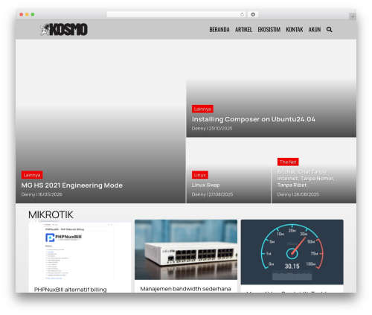This screenshot has width=372, height=315.
Task: Click the Linux category tag
Action: pyautogui.click(x=200, y=175)
